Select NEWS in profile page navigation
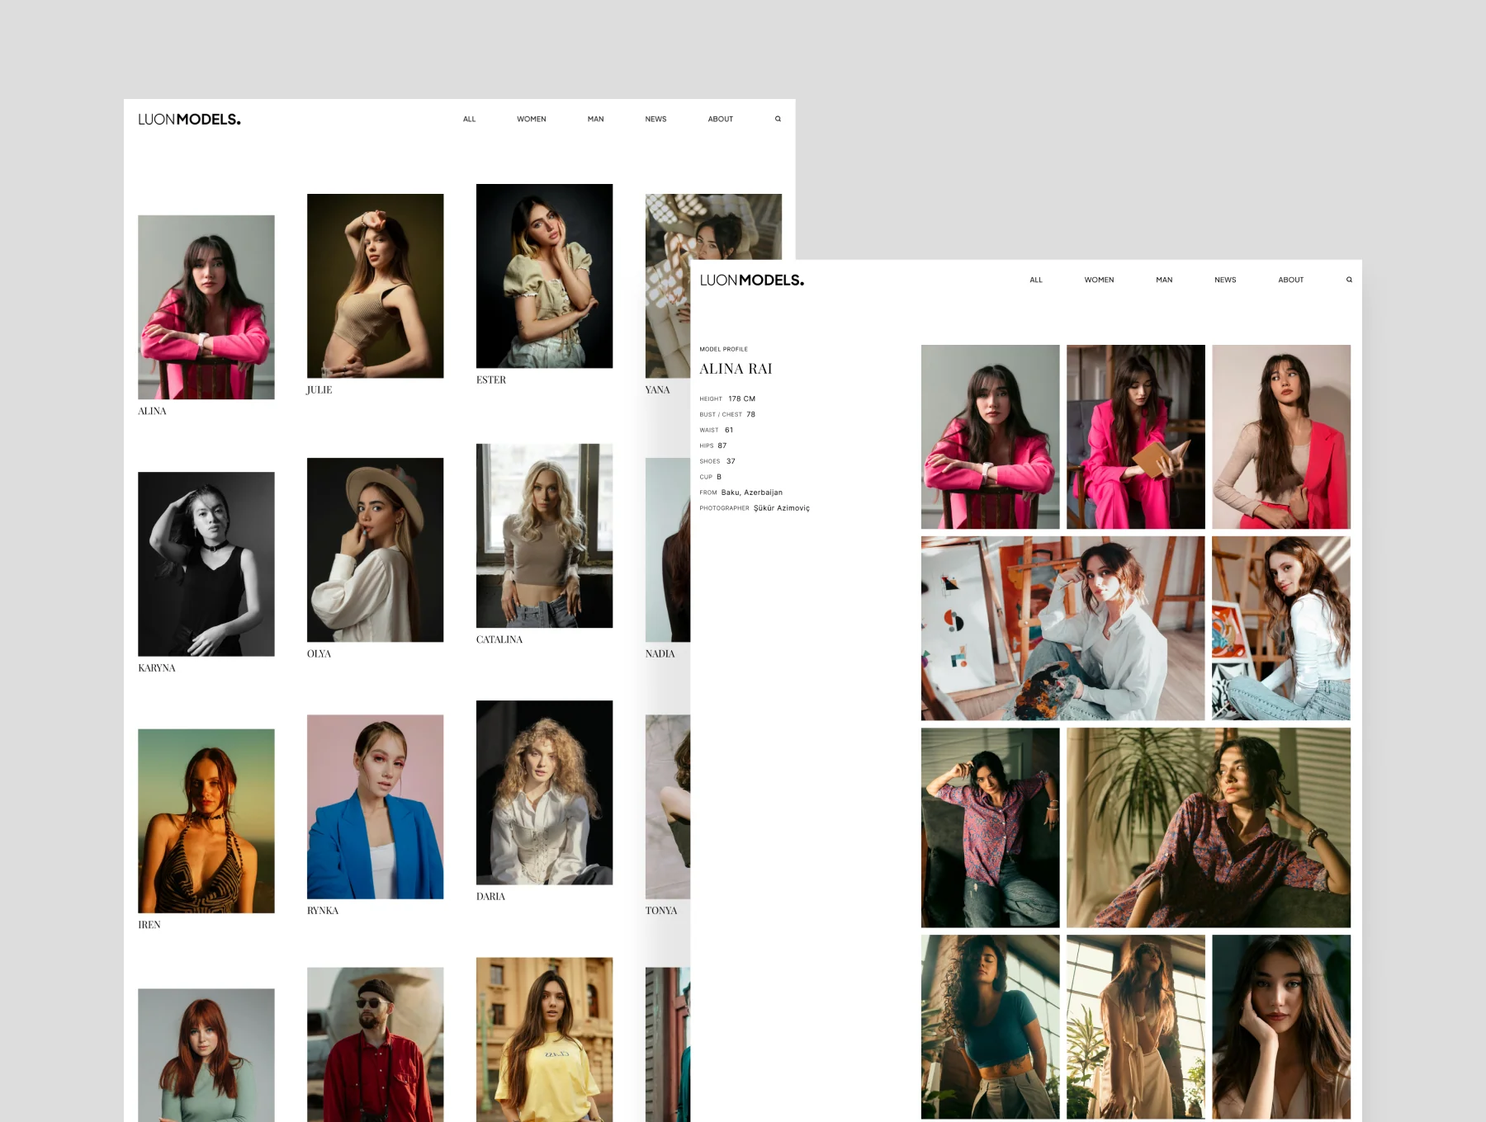 [1225, 280]
